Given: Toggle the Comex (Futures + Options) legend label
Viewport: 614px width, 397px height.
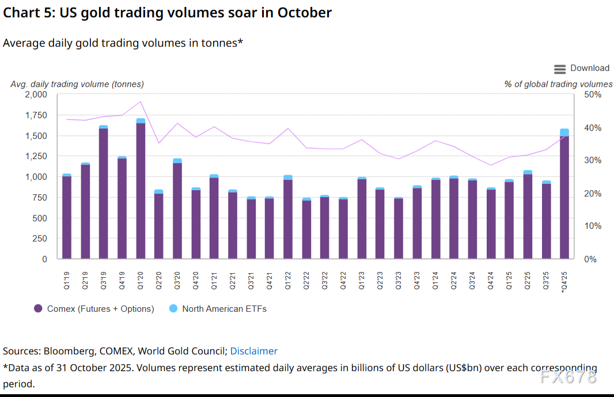Looking at the screenshot, I should point(101,309).
